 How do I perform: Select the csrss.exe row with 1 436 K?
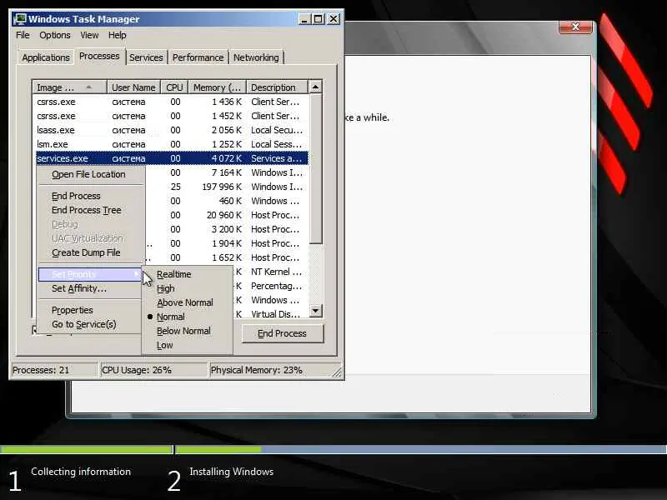tap(172, 102)
